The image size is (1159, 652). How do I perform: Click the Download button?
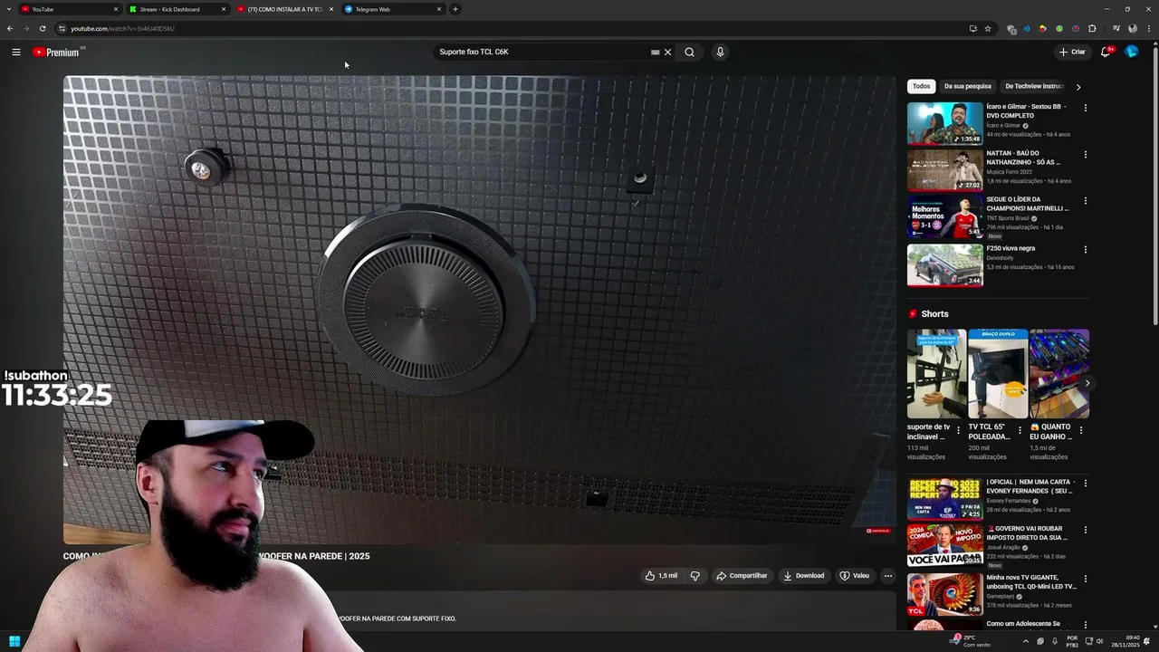[803, 576]
